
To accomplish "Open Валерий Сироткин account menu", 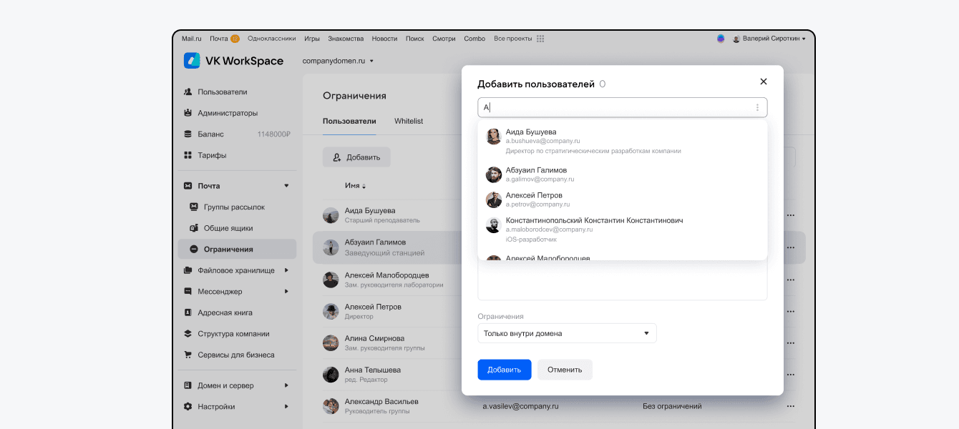I will pyautogui.click(x=773, y=39).
